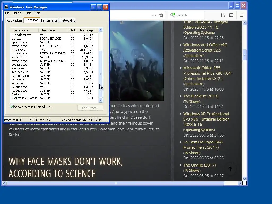Switch to the Applications tab

click(15, 20)
